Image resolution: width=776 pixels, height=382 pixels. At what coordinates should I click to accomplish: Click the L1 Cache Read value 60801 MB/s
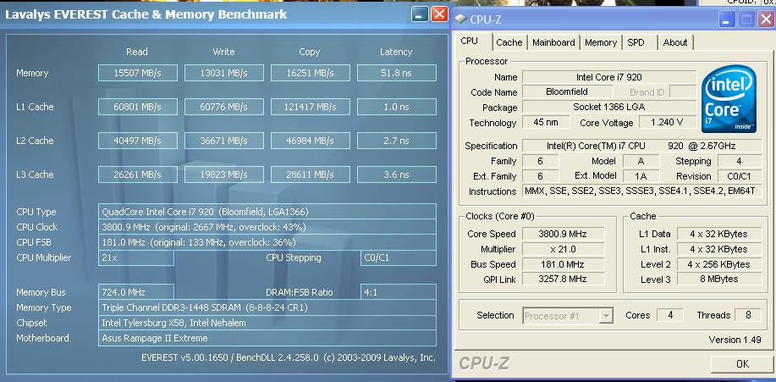pyautogui.click(x=138, y=107)
